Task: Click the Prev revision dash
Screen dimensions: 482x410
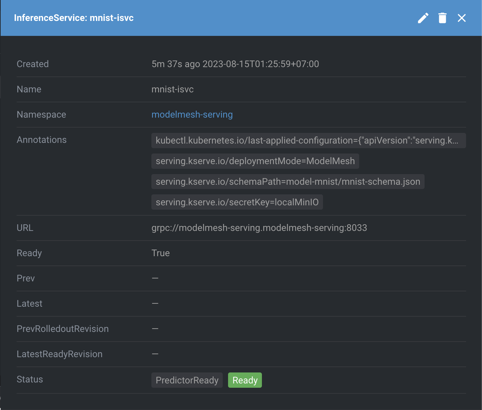Action: click(x=155, y=278)
